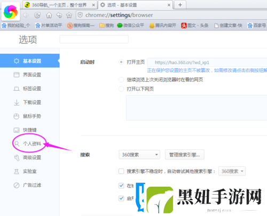The height and width of the screenshot is (216, 267).
Task: Open the fallback 360搜索 engine dropdown
Action: coord(232,171)
